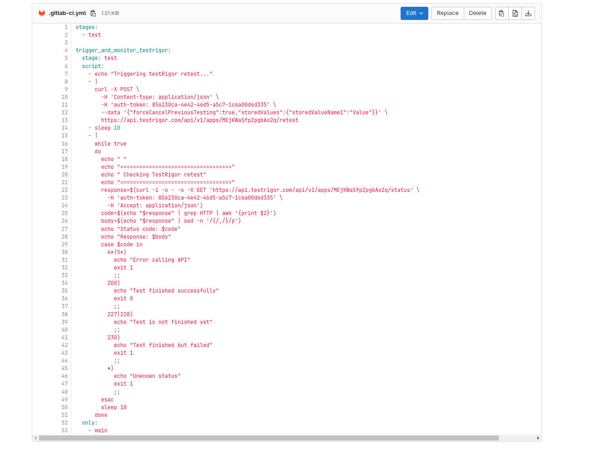Click the testrigor retest URL in code
Screen dimensions: 605x455
pyautogui.click(x=199, y=120)
